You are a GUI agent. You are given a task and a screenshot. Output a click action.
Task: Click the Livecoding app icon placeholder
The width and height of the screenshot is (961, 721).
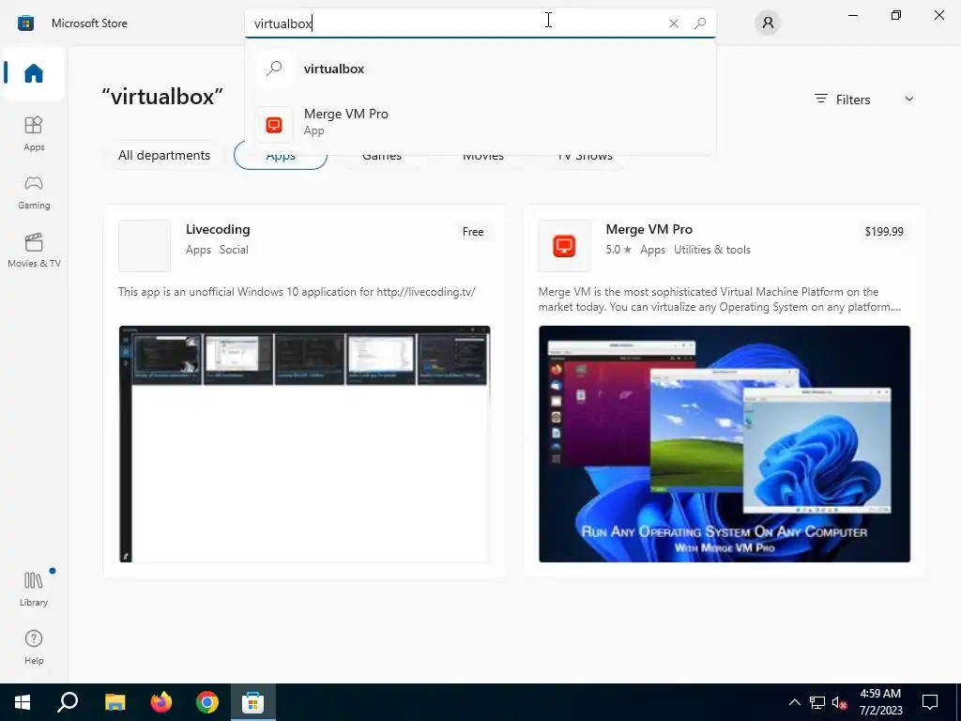145,245
